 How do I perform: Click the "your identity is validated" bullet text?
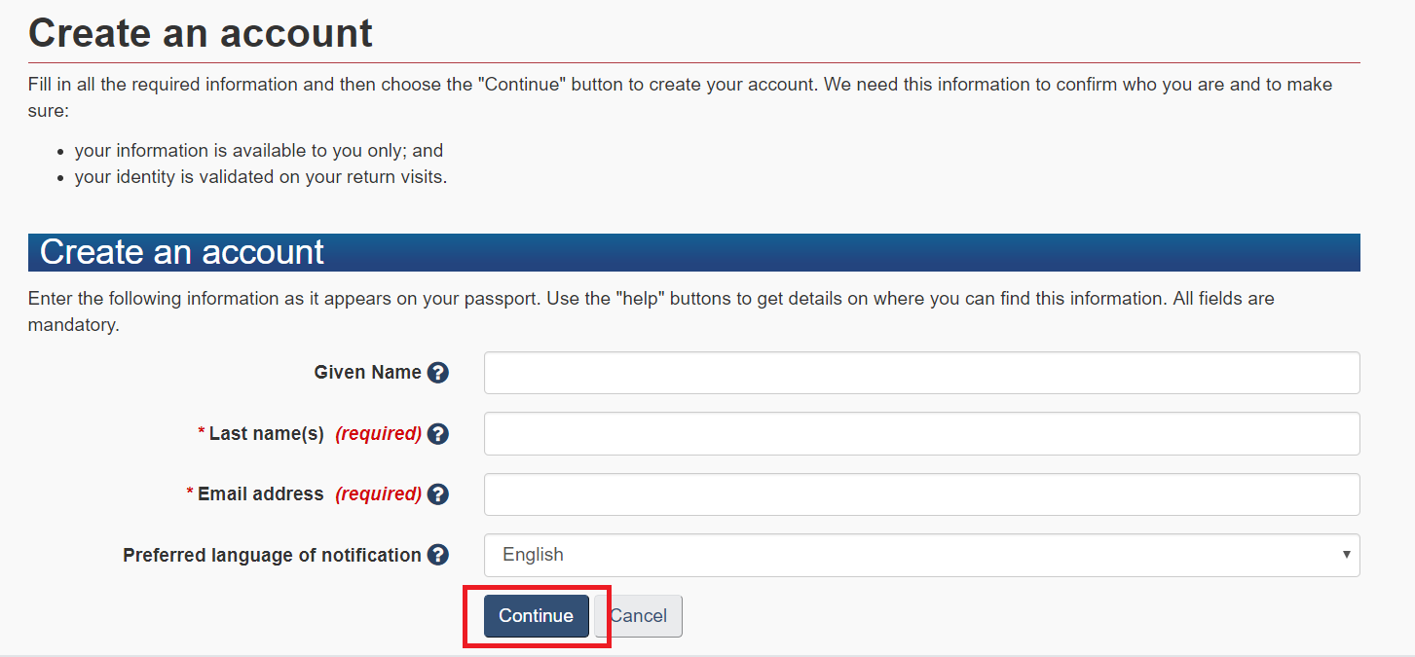260,177
